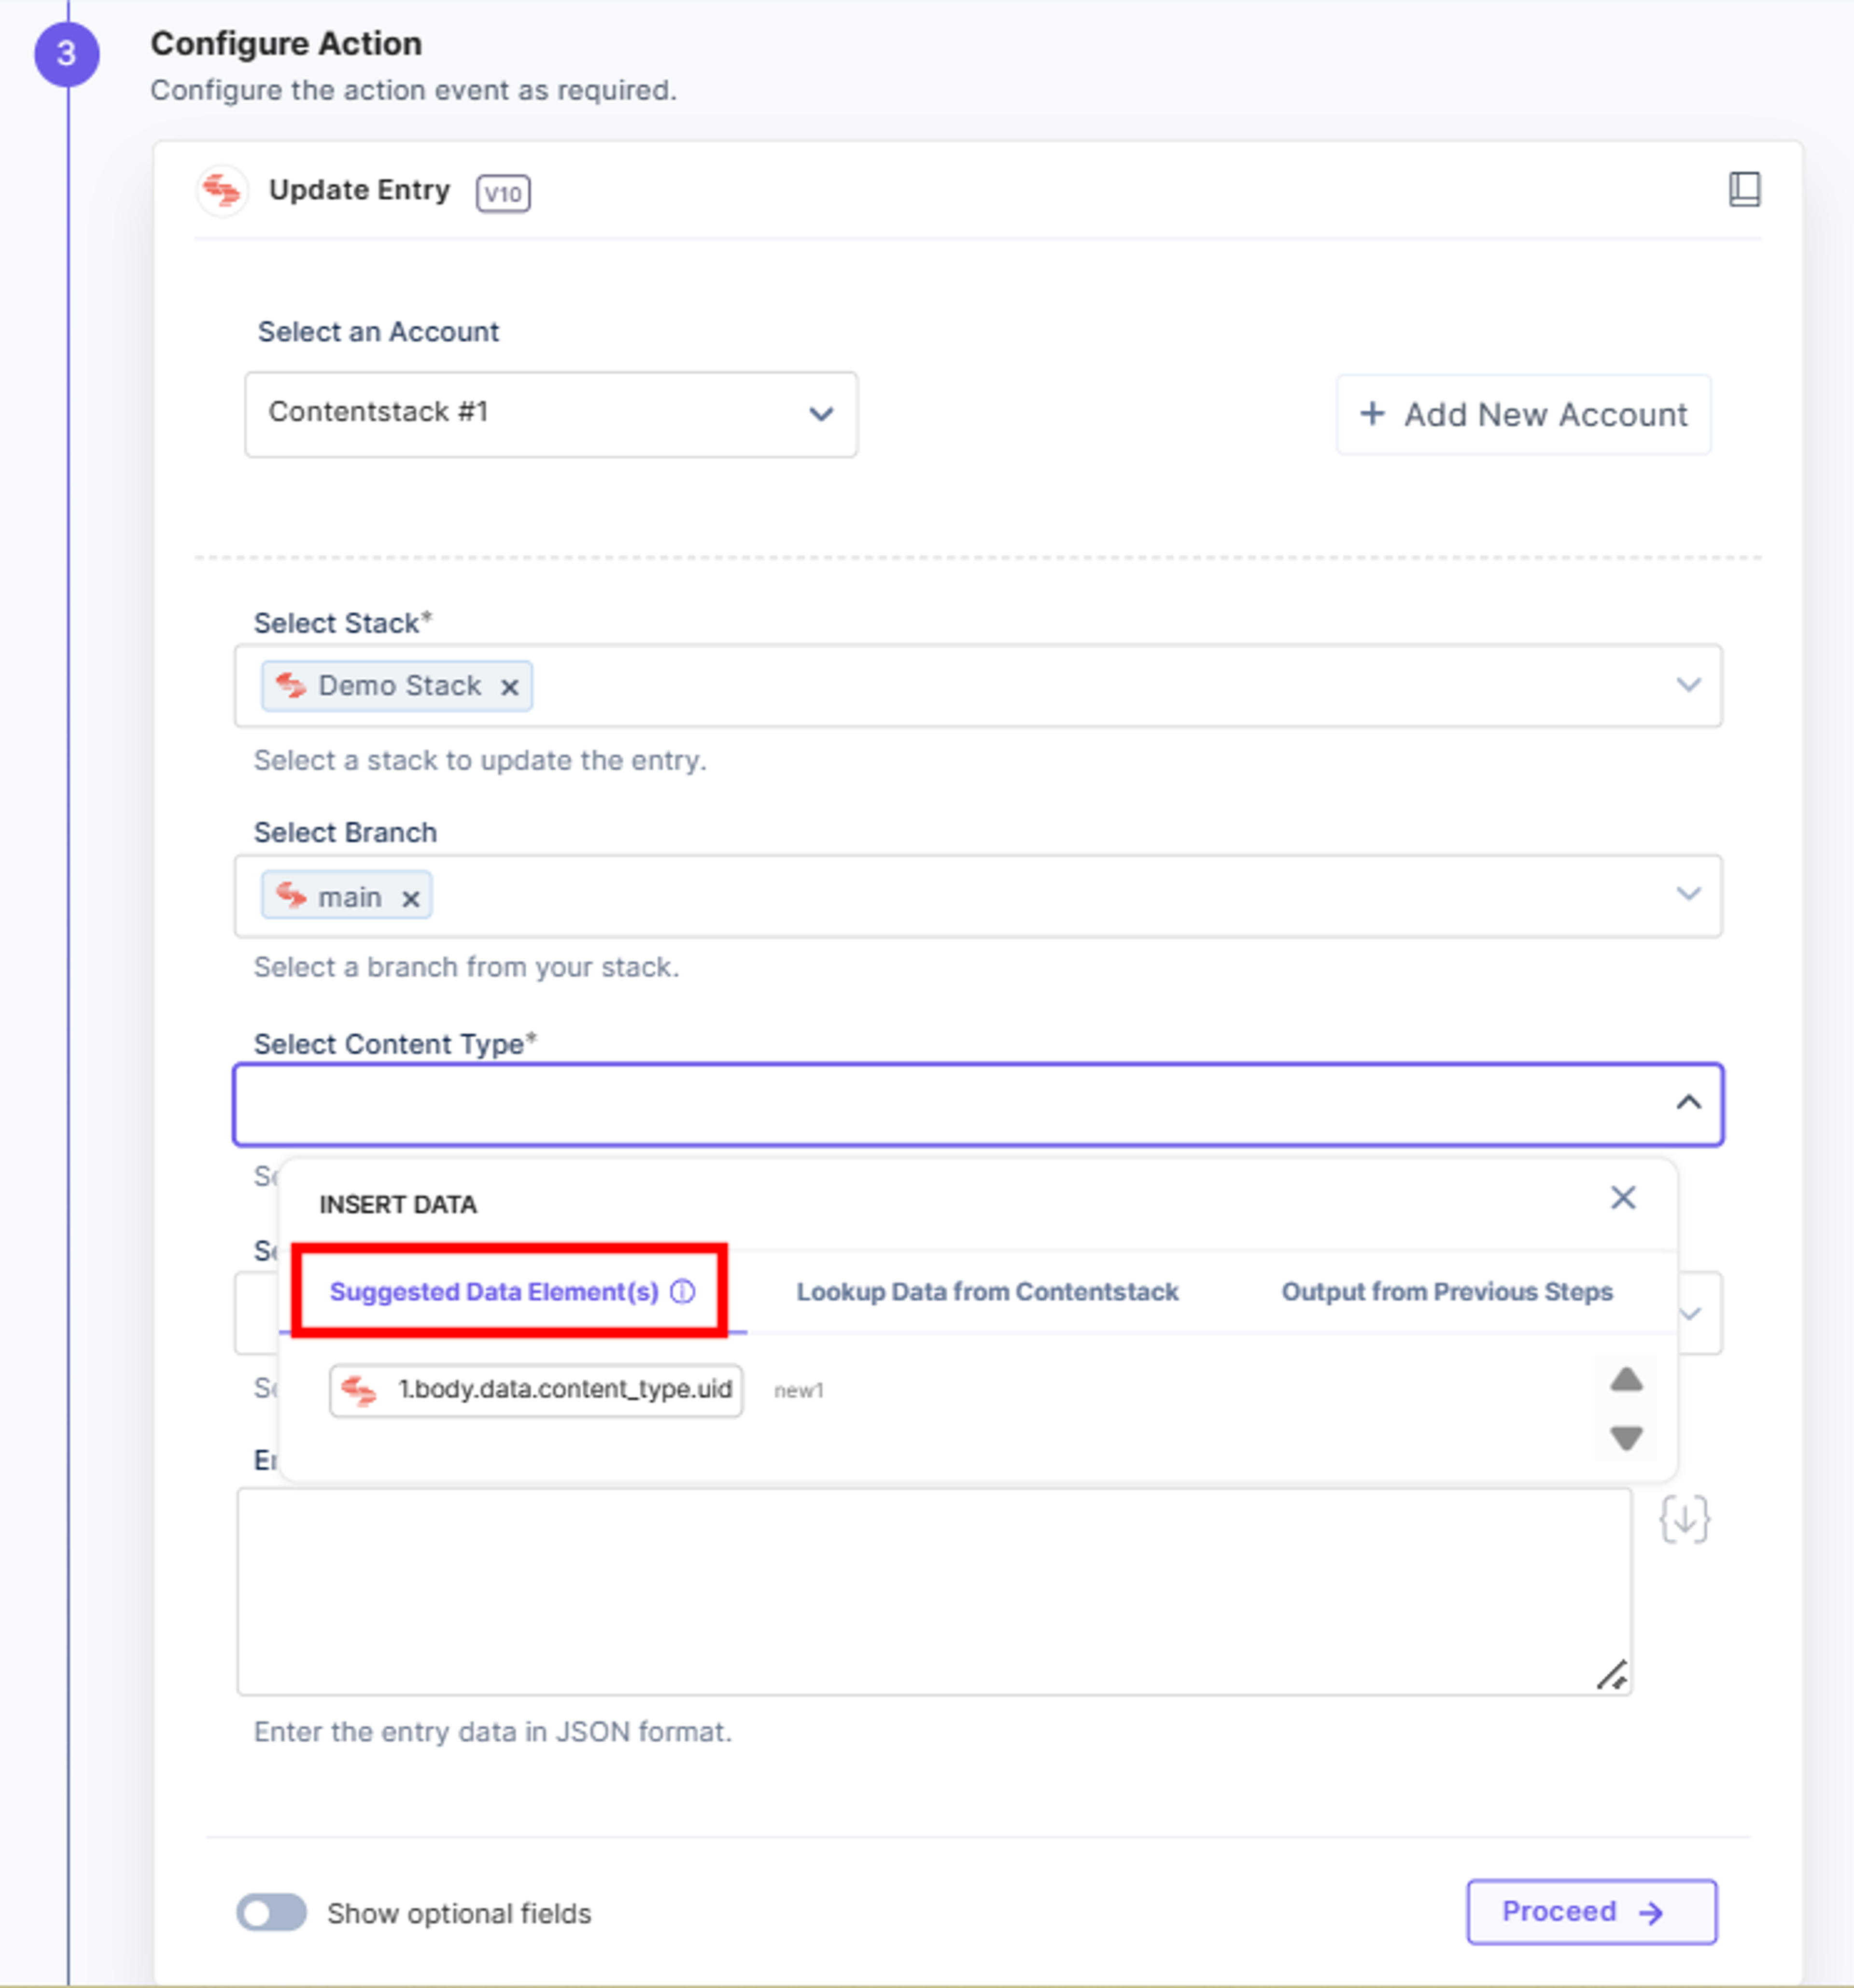The width and height of the screenshot is (1854, 1988).
Task: Click the Contentstack logo beside Update Entry
Action: pyautogui.click(x=222, y=189)
